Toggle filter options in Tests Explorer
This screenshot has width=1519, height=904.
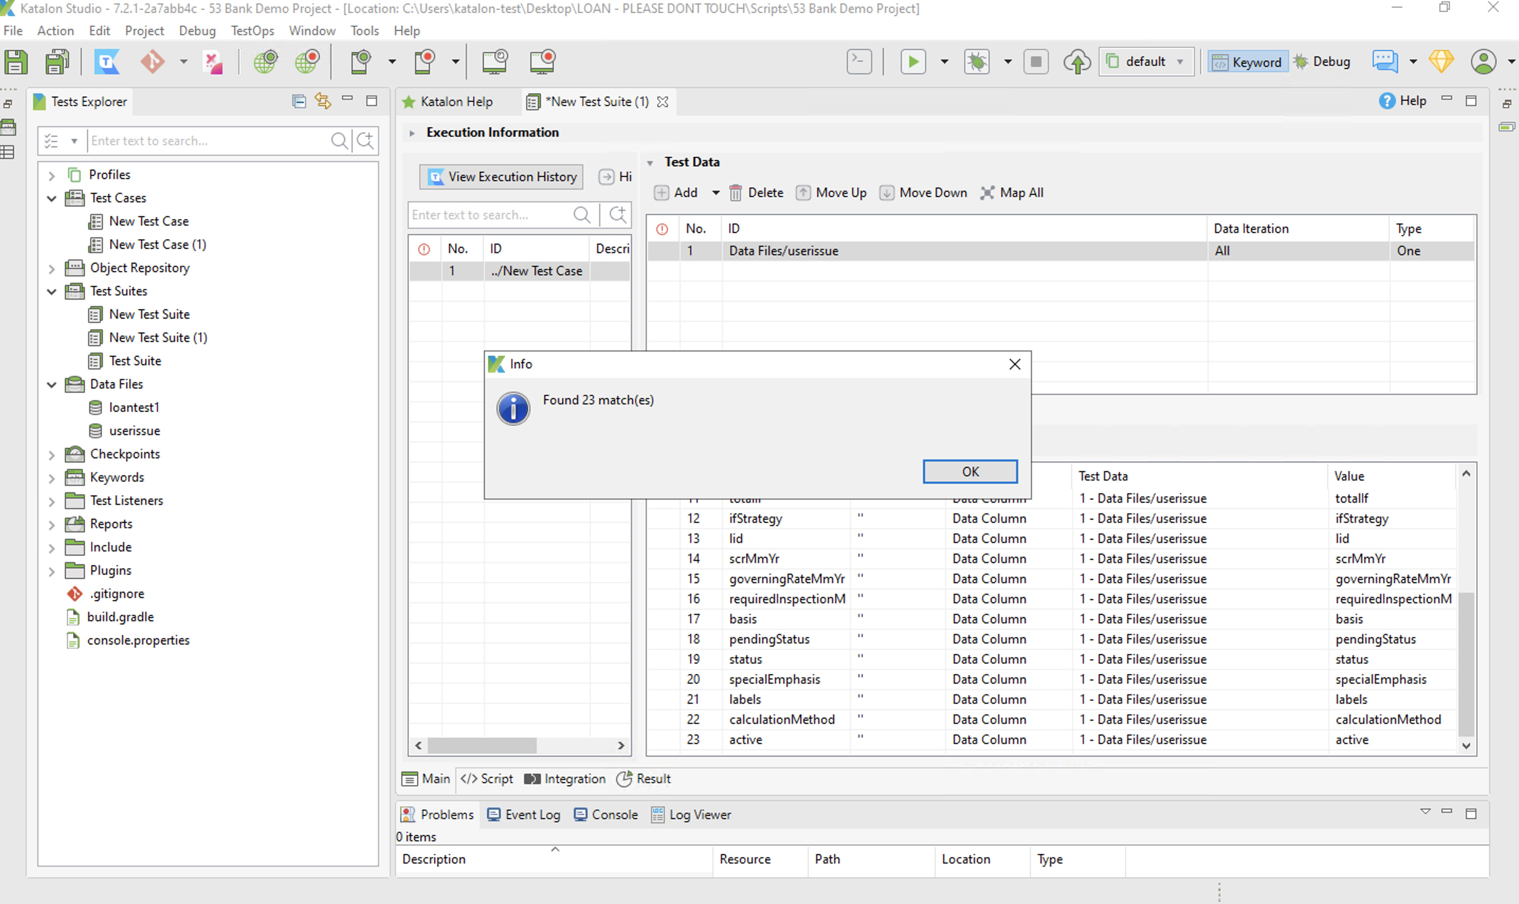click(x=60, y=140)
